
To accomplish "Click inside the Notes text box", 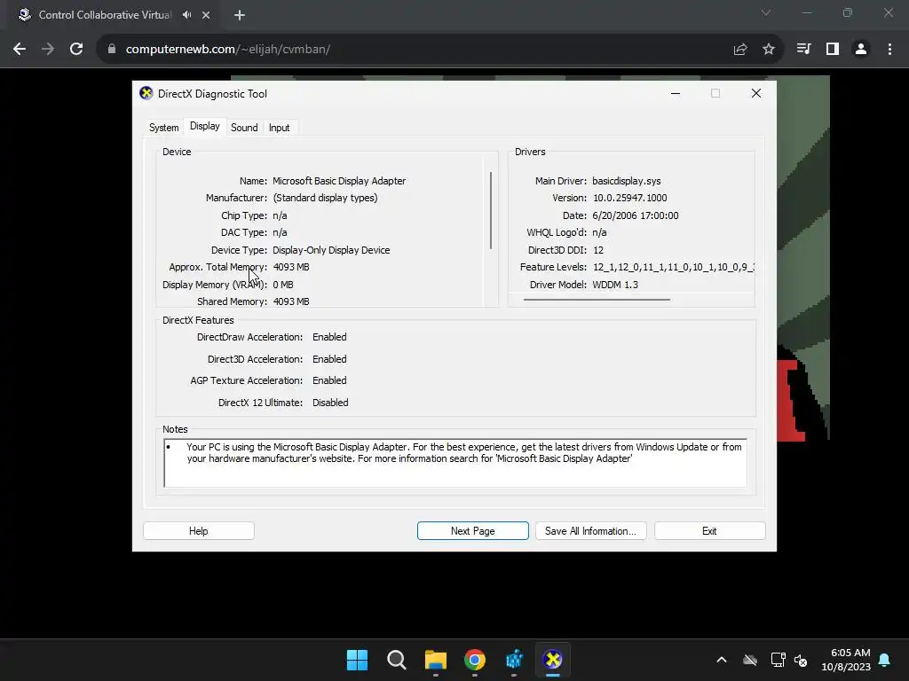I will [x=455, y=463].
